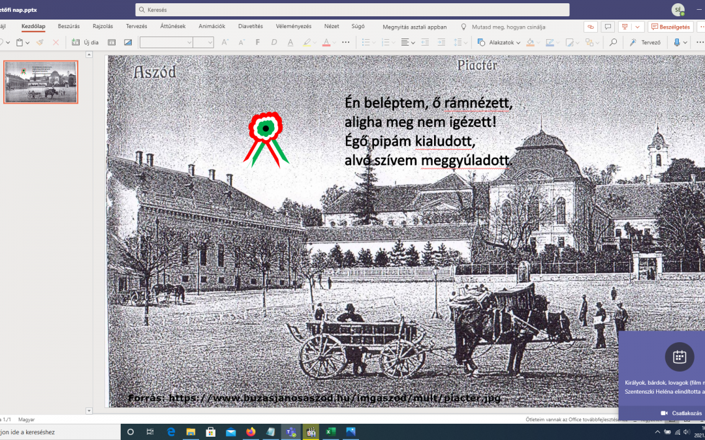Image resolution: width=705 pixels, height=440 pixels.
Task: Toggle bold formatting (F)
Action: tap(258, 42)
